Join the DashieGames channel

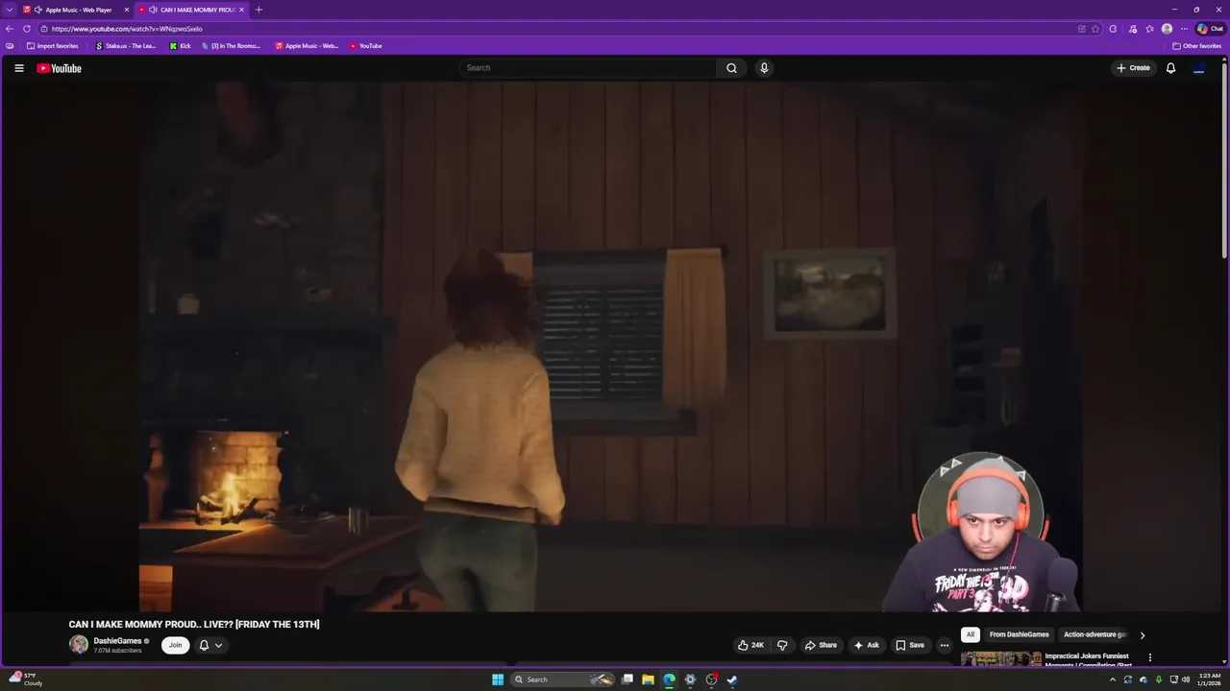(175, 645)
